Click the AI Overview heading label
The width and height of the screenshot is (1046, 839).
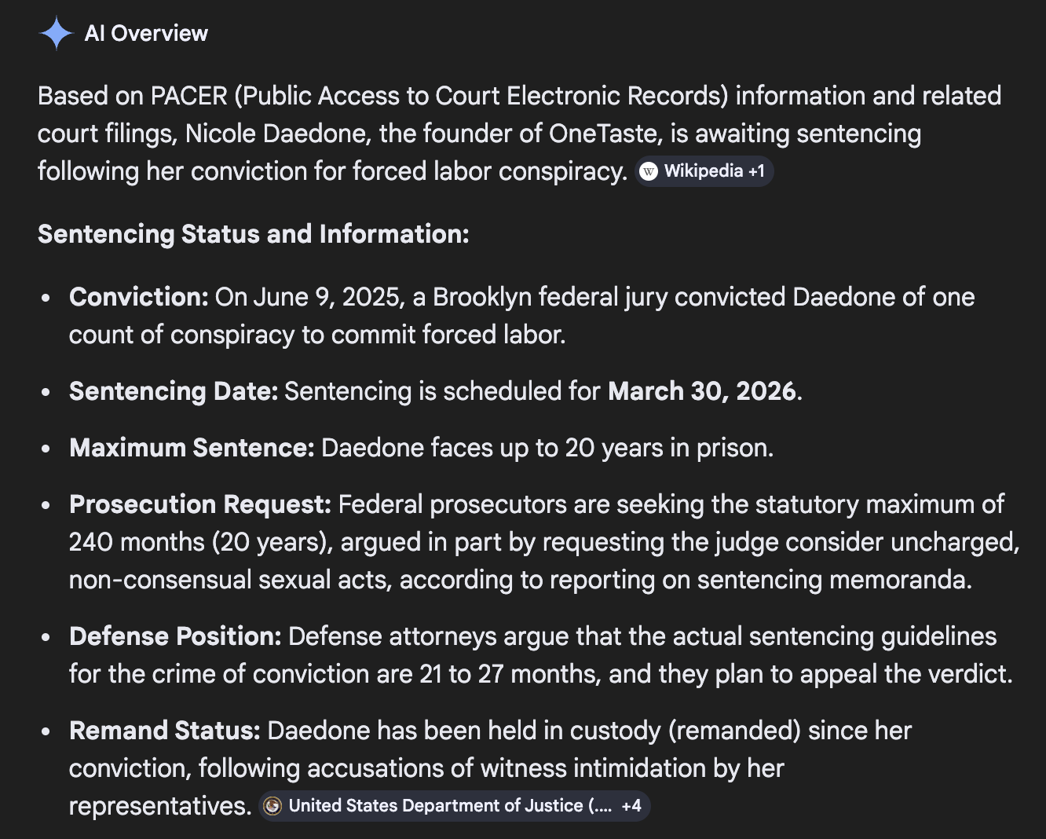pyautogui.click(x=146, y=34)
